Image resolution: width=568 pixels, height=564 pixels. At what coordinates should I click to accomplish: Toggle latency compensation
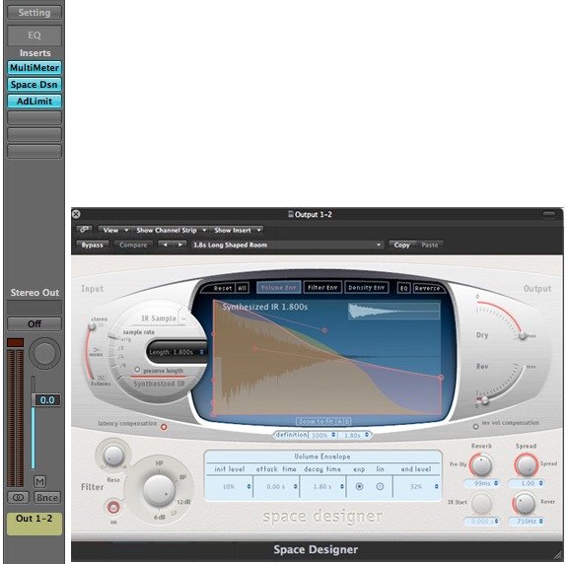(164, 427)
